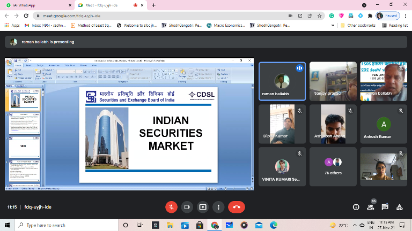
Task: Click the Present now button
Action: [203, 207]
